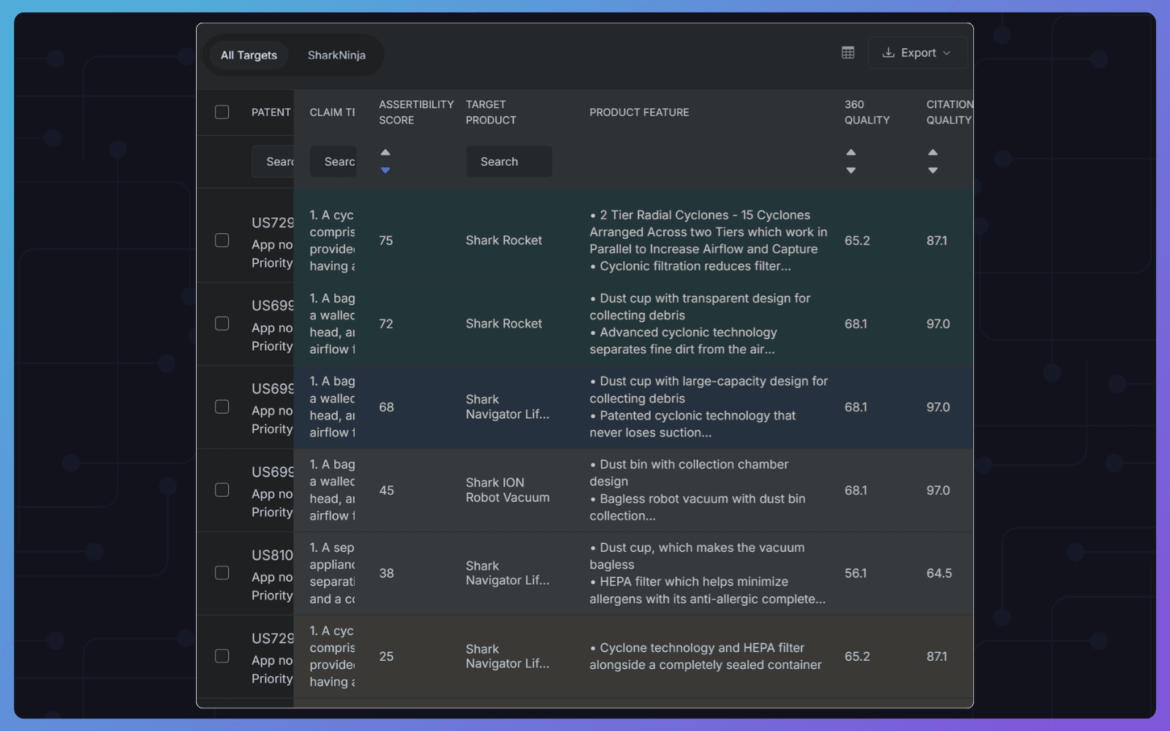Screen dimensions: 1170x731
Task: Select the All Targets tab
Action: [249, 55]
